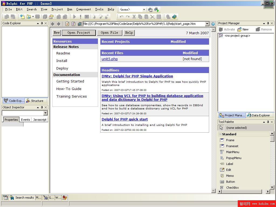The height and width of the screenshot is (207, 276).
Task: Click the Code Explorer panel collapse triangle
Action: pyautogui.click(x=38, y=23)
